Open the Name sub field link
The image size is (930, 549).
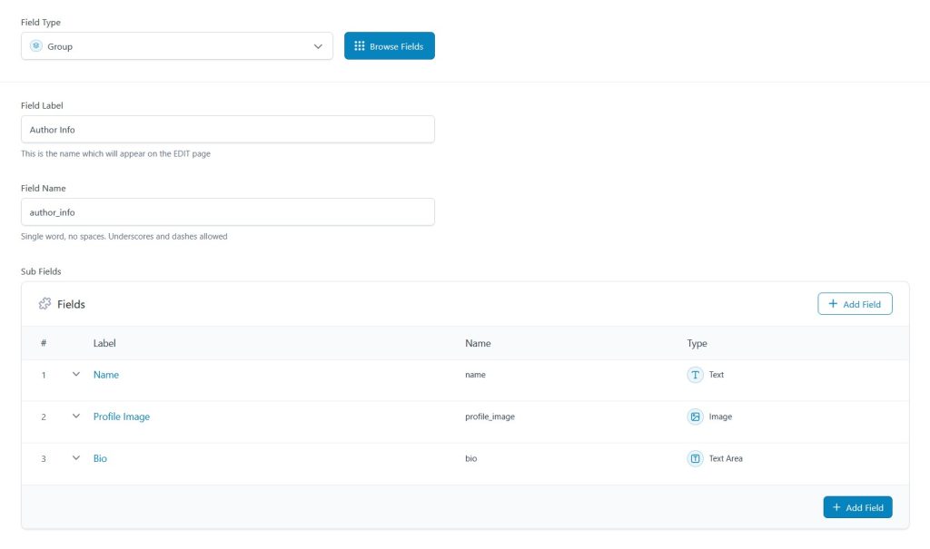pos(106,375)
